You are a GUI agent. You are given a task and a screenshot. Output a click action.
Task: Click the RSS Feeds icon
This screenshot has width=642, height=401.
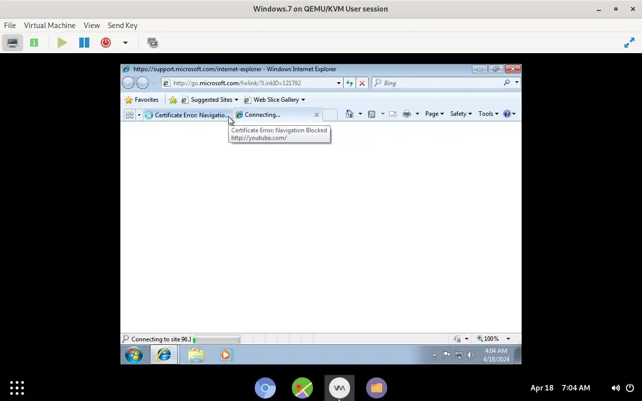pos(372,114)
